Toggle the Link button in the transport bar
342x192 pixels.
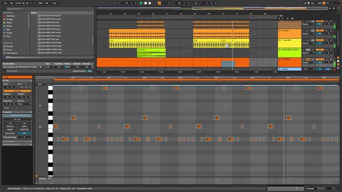(x=5, y=3)
